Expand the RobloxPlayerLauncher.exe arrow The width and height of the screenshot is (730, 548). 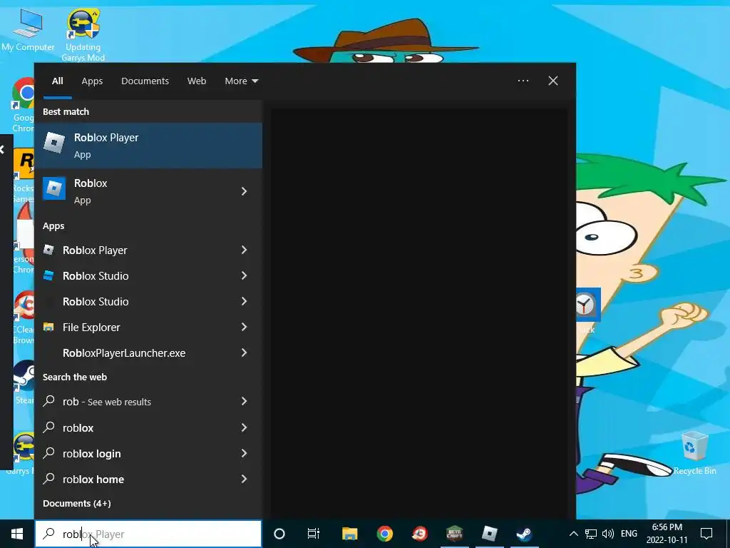tap(244, 352)
